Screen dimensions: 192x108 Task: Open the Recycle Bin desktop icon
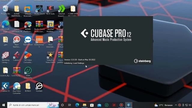[5, 10]
